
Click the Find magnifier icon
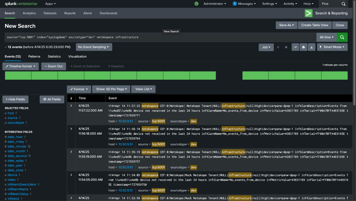(343, 4)
